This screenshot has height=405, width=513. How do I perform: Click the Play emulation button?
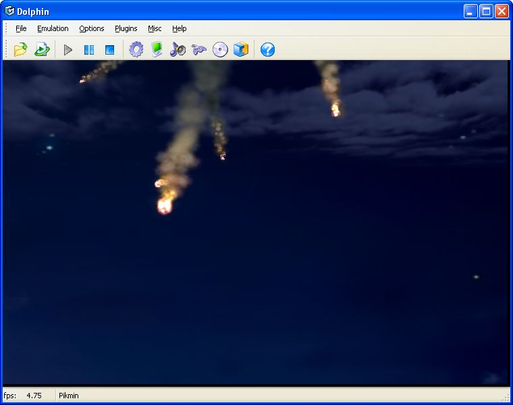68,50
